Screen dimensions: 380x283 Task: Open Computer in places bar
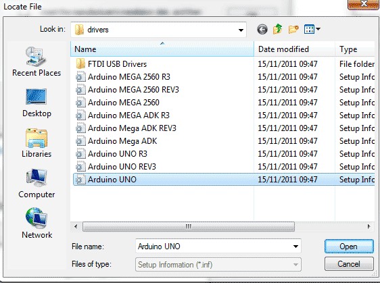[x=37, y=184]
